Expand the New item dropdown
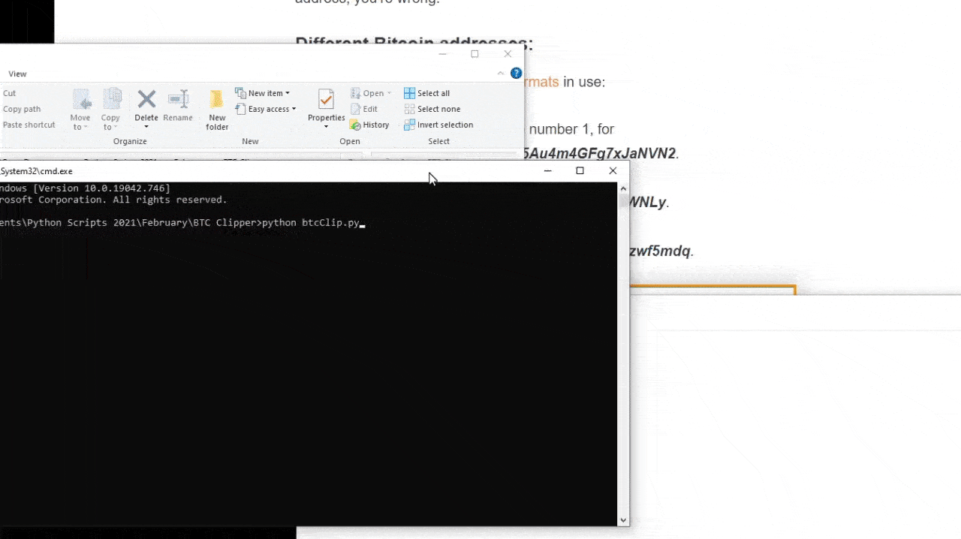 click(262, 93)
